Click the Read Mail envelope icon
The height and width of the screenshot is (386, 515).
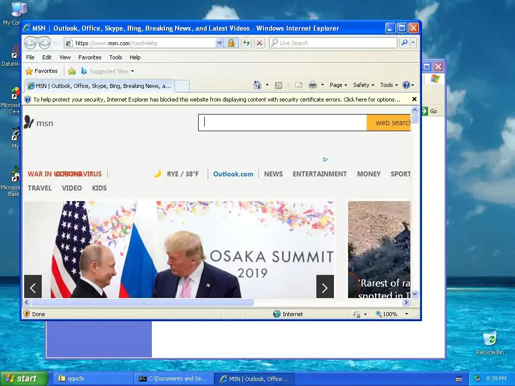coord(299,85)
